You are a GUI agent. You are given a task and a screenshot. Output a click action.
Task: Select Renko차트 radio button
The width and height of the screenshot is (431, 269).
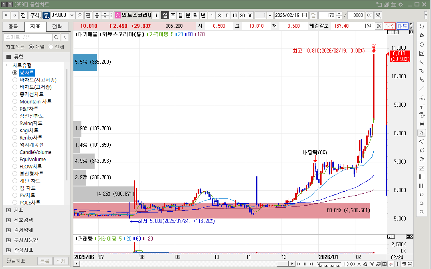coord(15,138)
